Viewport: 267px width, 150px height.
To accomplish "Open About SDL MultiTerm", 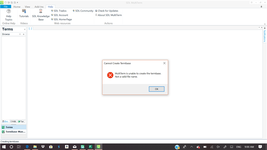I will coord(108,15).
